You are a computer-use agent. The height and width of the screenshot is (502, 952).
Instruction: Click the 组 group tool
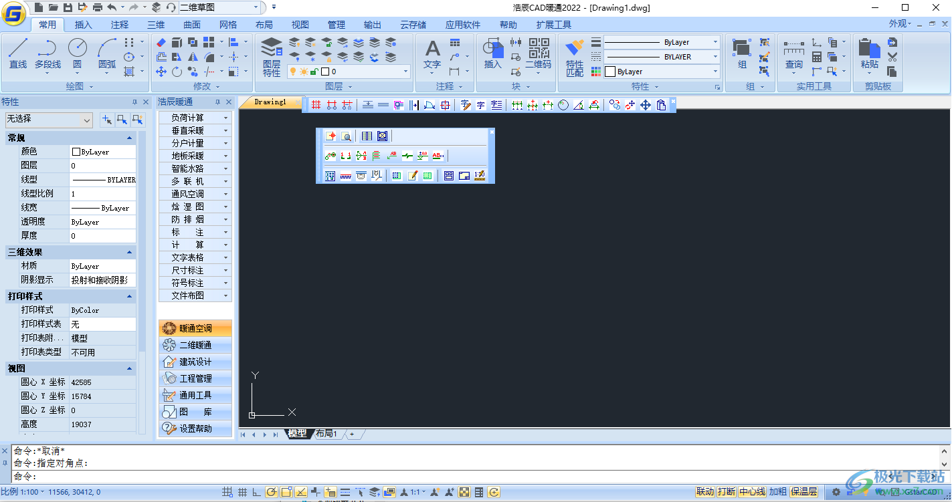tap(742, 53)
